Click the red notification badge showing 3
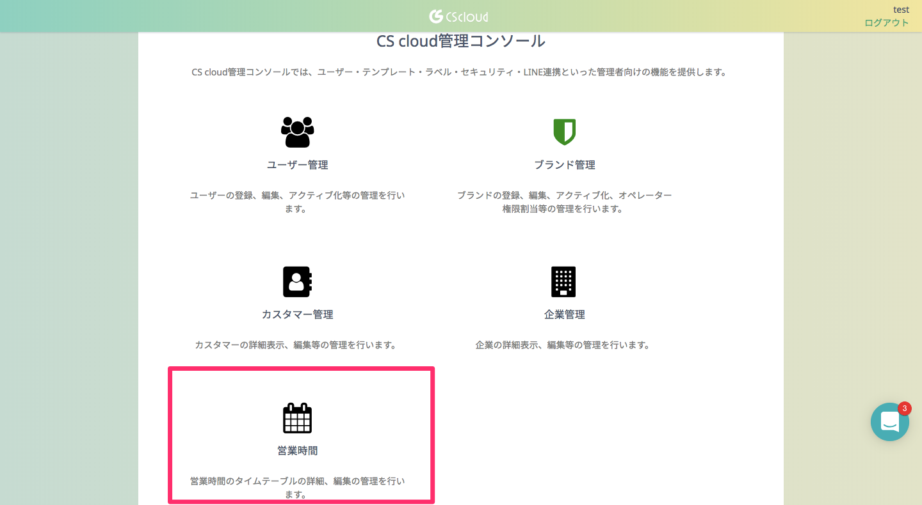 click(x=904, y=408)
